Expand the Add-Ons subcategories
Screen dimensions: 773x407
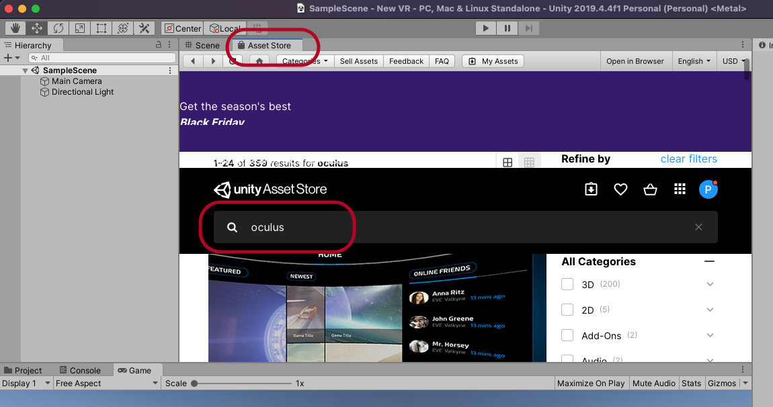coord(710,336)
